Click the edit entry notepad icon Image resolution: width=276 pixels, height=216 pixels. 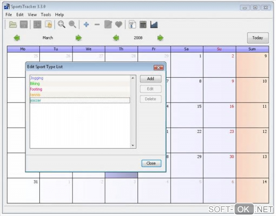108,24
